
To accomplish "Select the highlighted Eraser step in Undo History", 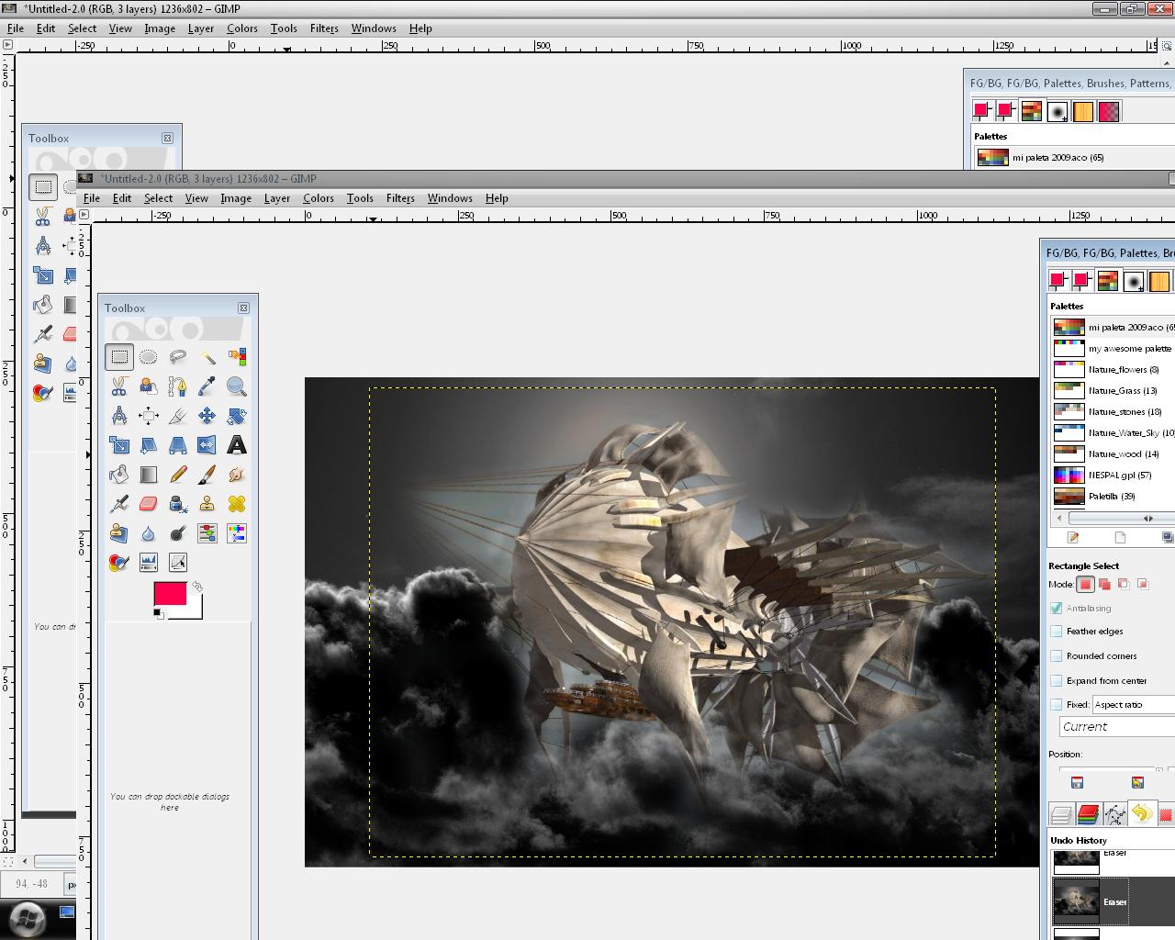I will (x=1113, y=901).
